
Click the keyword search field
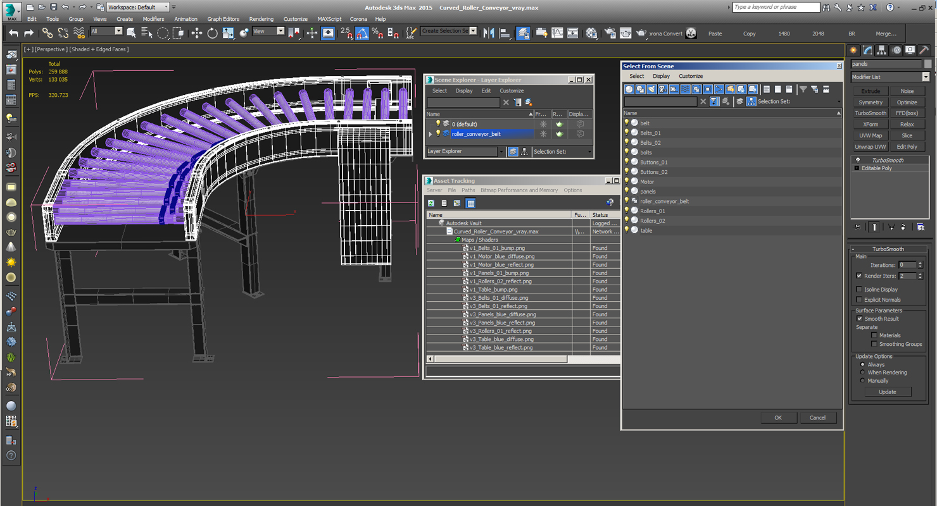click(776, 7)
